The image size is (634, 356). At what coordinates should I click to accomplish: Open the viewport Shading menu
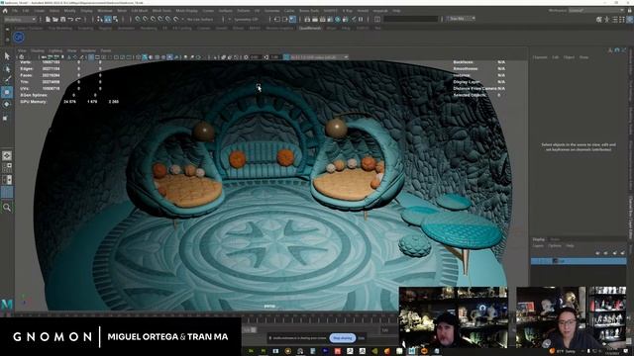38,50
